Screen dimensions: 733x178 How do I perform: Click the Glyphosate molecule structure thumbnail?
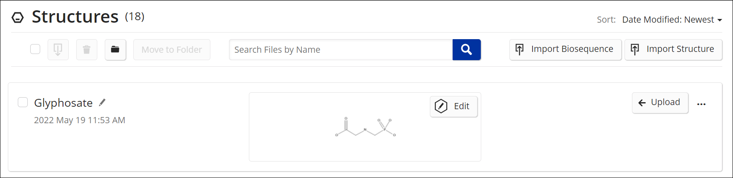pyautogui.click(x=365, y=127)
